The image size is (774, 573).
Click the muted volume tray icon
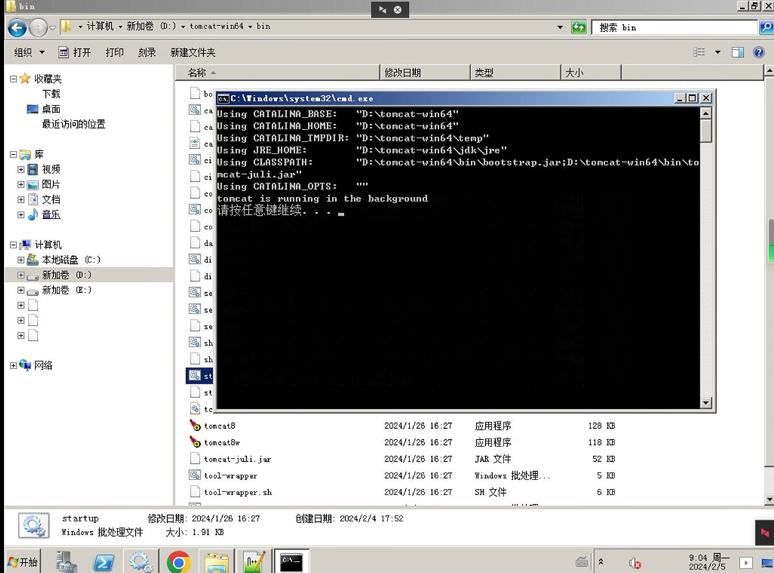click(634, 563)
